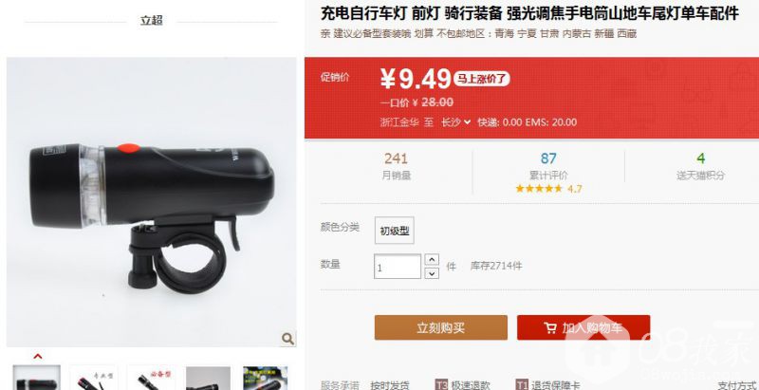759x390 pixels.
Task: Click the shopping cart icon in red button
Action: pos(550,328)
